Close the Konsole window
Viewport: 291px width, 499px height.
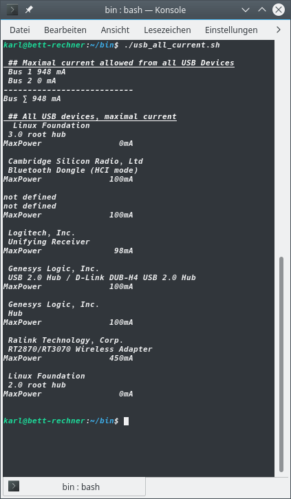click(279, 10)
